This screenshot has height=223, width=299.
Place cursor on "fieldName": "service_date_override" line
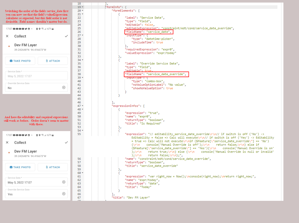coord(155,74)
